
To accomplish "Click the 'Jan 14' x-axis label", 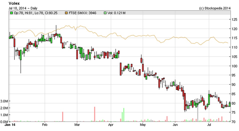I will coord(10,125).
